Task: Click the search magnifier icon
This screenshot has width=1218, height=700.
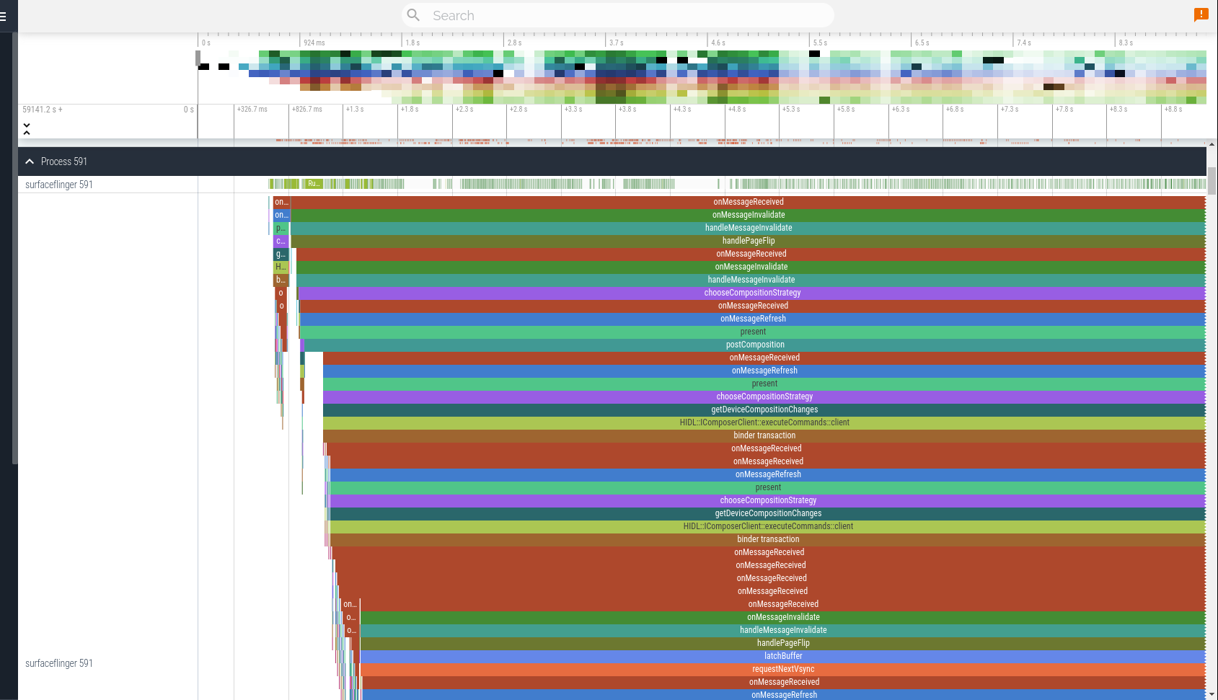Action: click(x=412, y=15)
